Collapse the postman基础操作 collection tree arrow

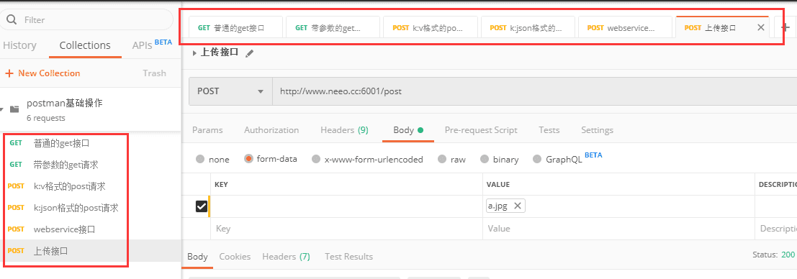2,109
